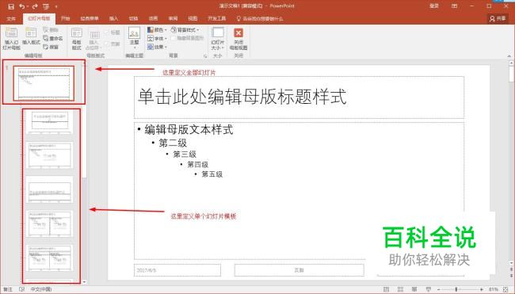Screen dimensions: 515x294
Task: Click the Undo arrow icon
Action: [21, 6]
